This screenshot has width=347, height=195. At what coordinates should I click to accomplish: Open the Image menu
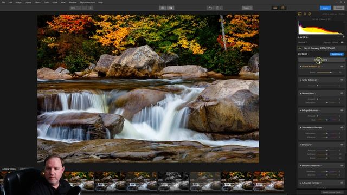tap(18, 2)
